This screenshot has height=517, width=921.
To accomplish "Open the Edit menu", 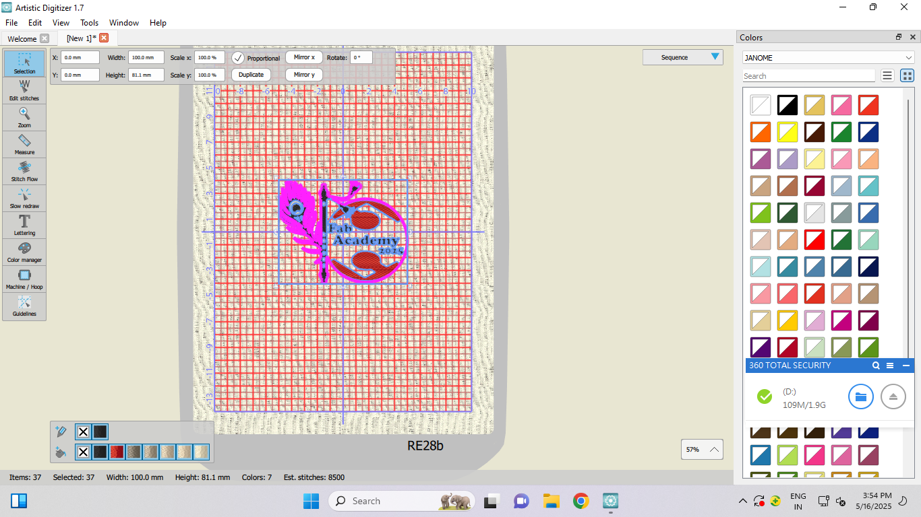I will point(35,22).
